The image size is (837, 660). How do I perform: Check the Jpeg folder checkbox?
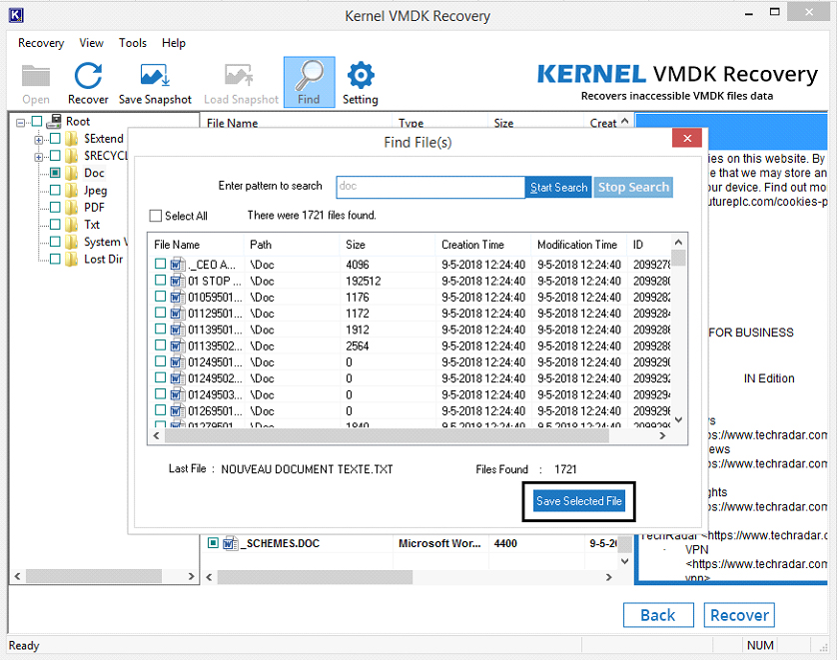pos(55,190)
